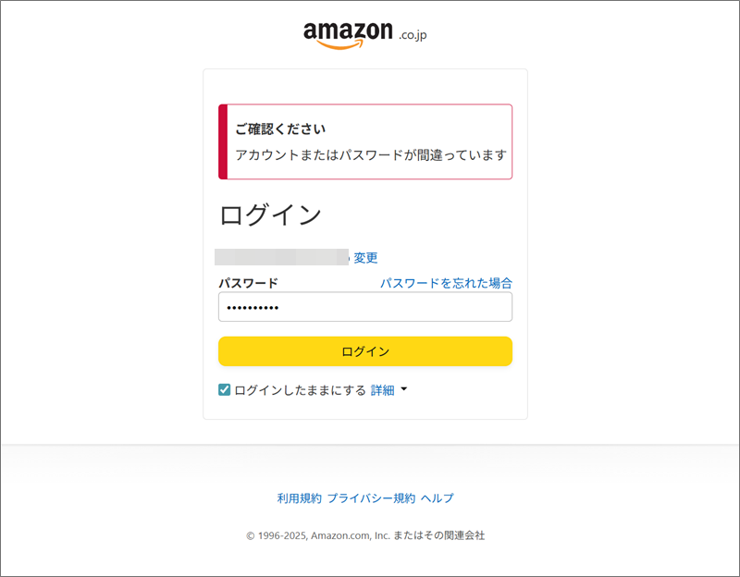The height and width of the screenshot is (577, 740).
Task: Click the red bar of the error alert
Action: point(223,141)
